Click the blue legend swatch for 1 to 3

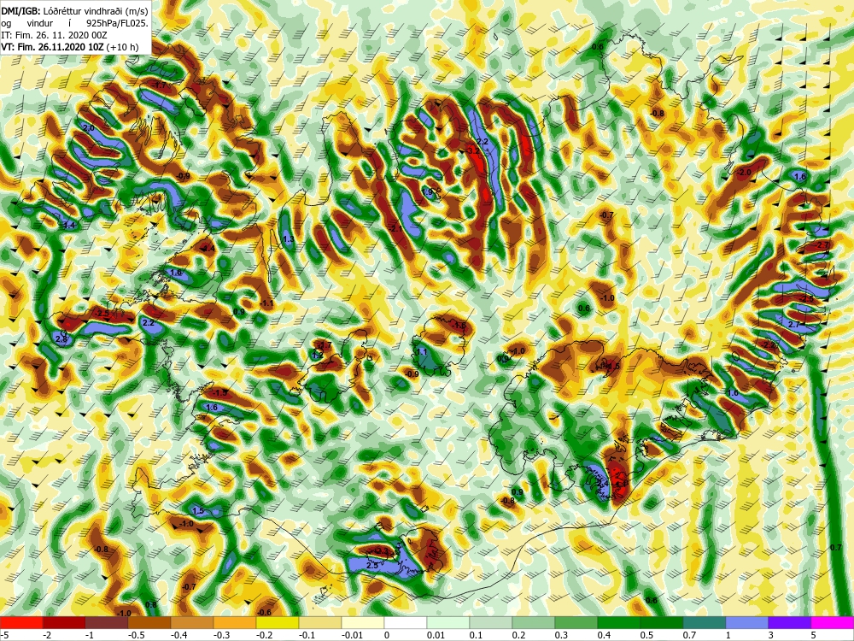747,622
